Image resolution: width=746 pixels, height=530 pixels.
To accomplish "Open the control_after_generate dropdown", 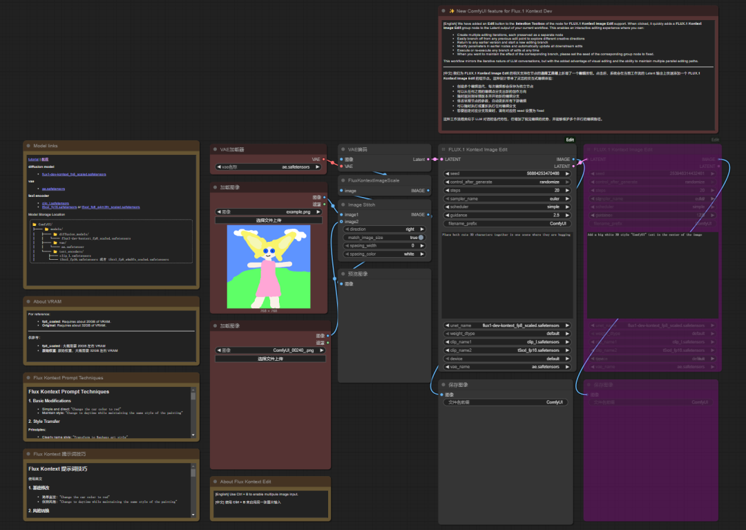I will (x=507, y=182).
